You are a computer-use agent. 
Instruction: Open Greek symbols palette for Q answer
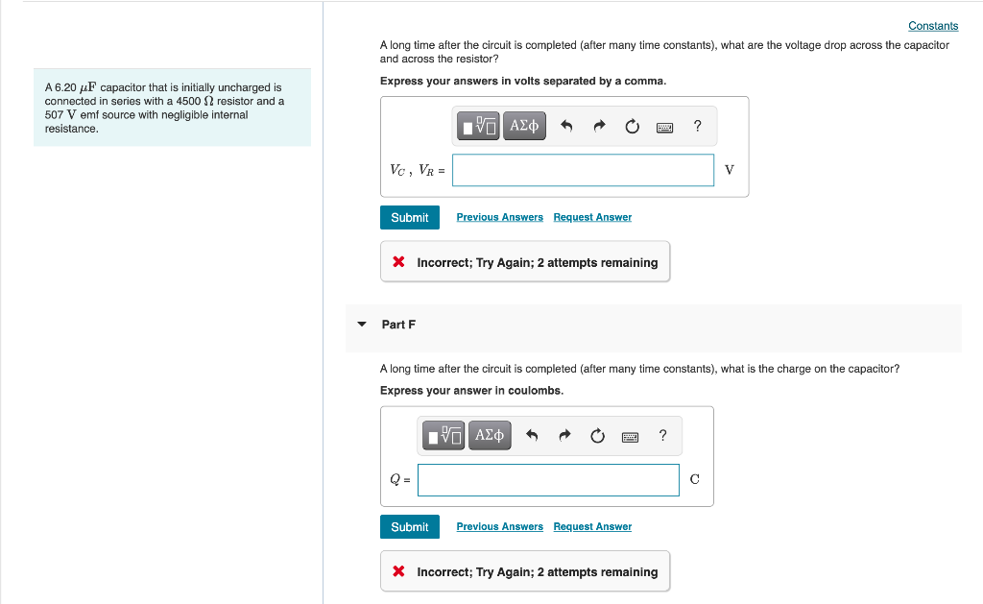pos(490,435)
